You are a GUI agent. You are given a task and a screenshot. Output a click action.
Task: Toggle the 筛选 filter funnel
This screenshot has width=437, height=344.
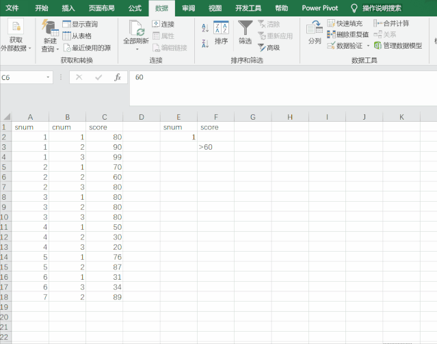246,33
